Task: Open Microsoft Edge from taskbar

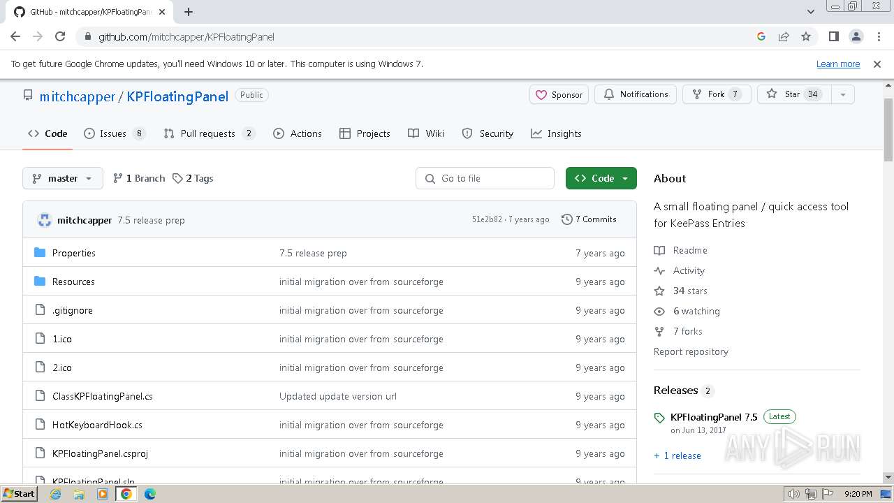Action: (150, 494)
